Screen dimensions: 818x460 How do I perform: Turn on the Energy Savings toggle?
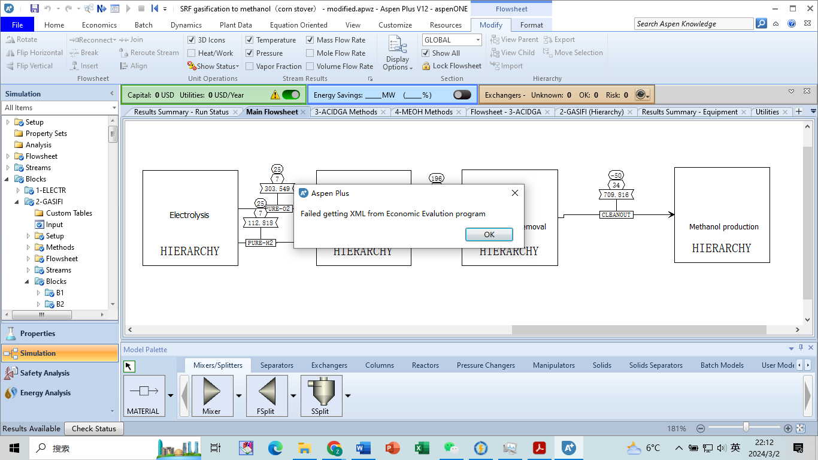[462, 95]
